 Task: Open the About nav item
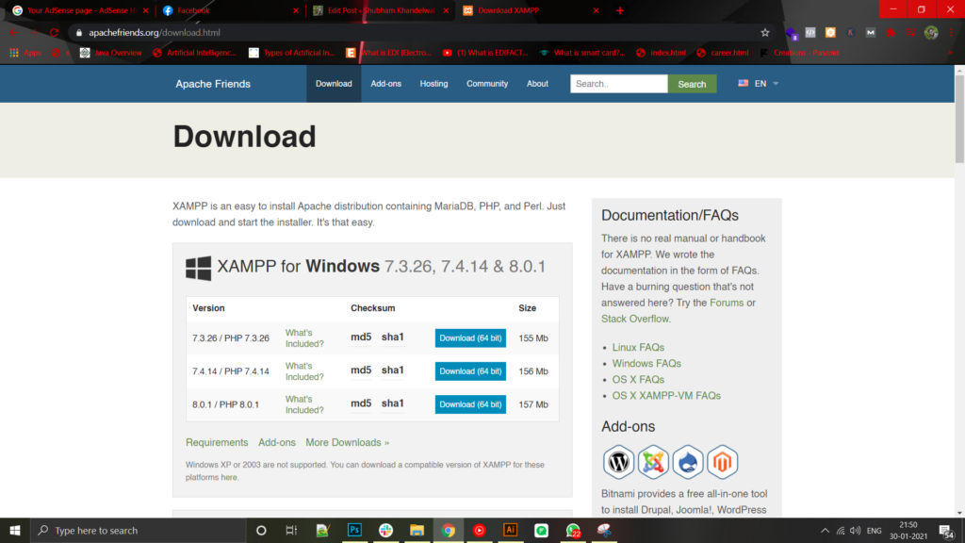(x=537, y=84)
